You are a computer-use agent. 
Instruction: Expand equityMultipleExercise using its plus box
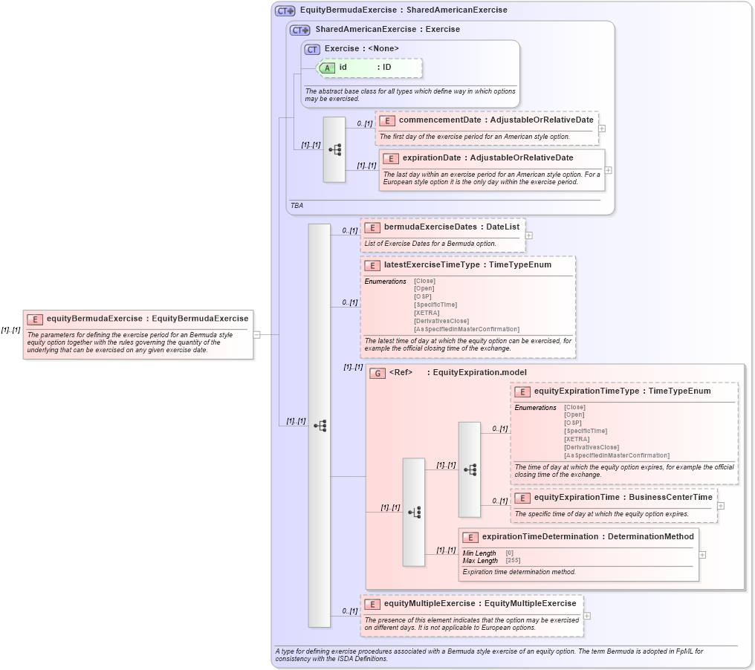coord(587,615)
